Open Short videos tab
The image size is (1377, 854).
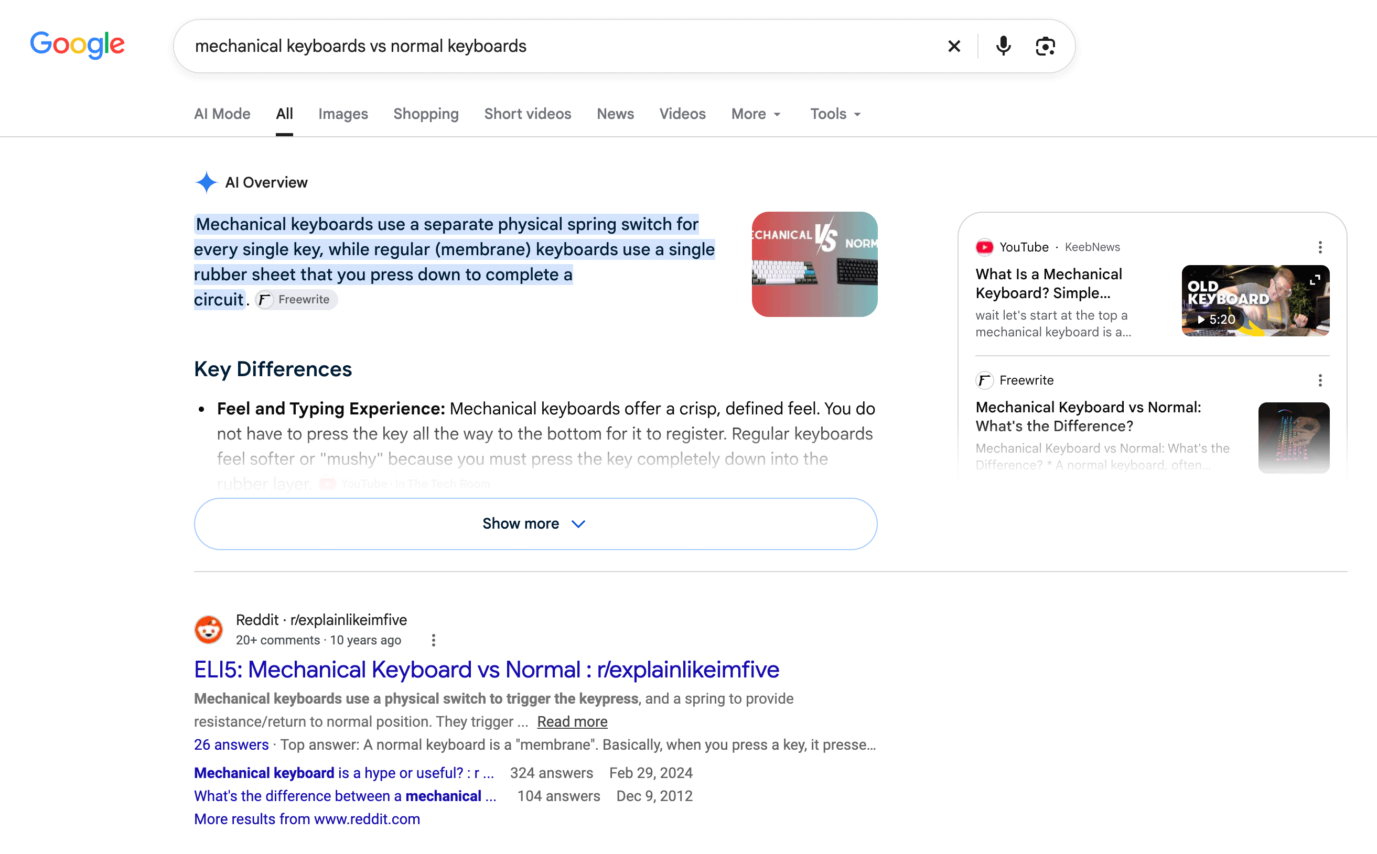click(528, 114)
